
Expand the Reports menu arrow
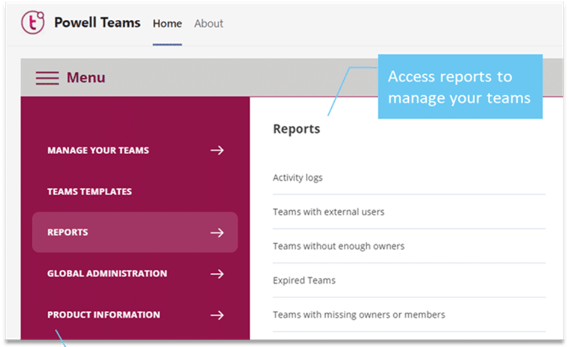(217, 233)
